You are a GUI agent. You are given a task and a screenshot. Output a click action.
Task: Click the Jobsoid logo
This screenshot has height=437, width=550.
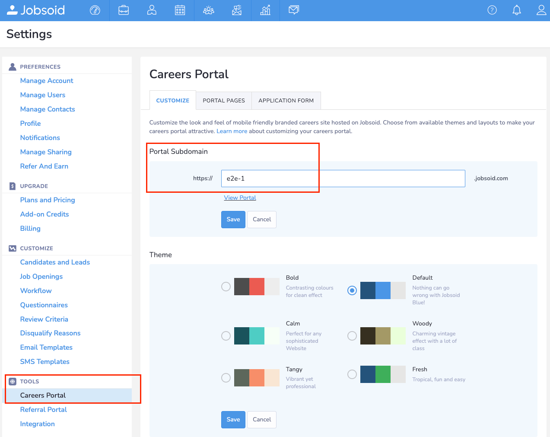point(36,10)
